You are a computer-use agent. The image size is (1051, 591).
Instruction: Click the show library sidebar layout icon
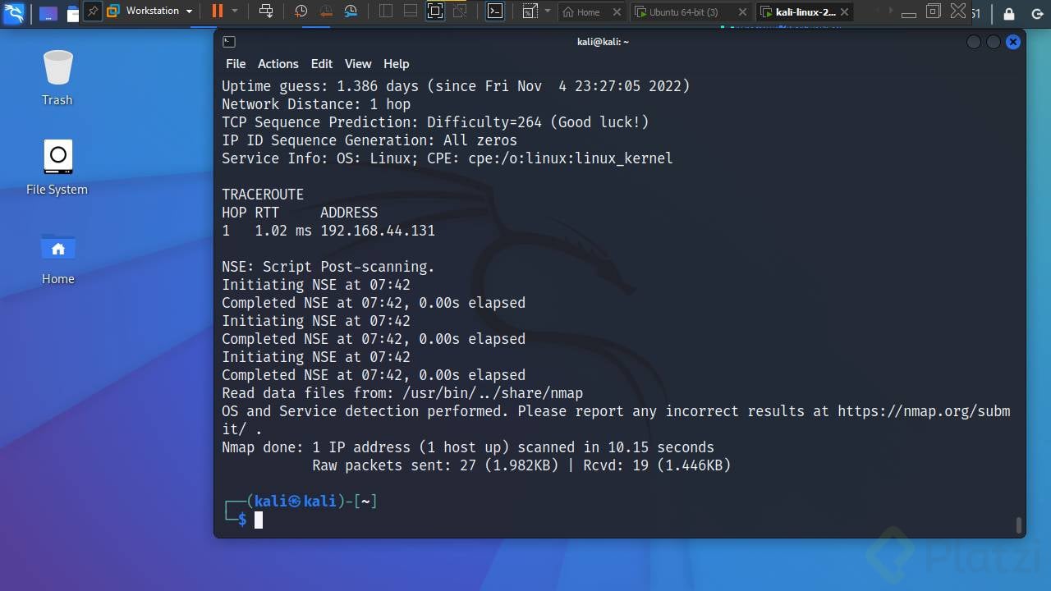point(386,11)
